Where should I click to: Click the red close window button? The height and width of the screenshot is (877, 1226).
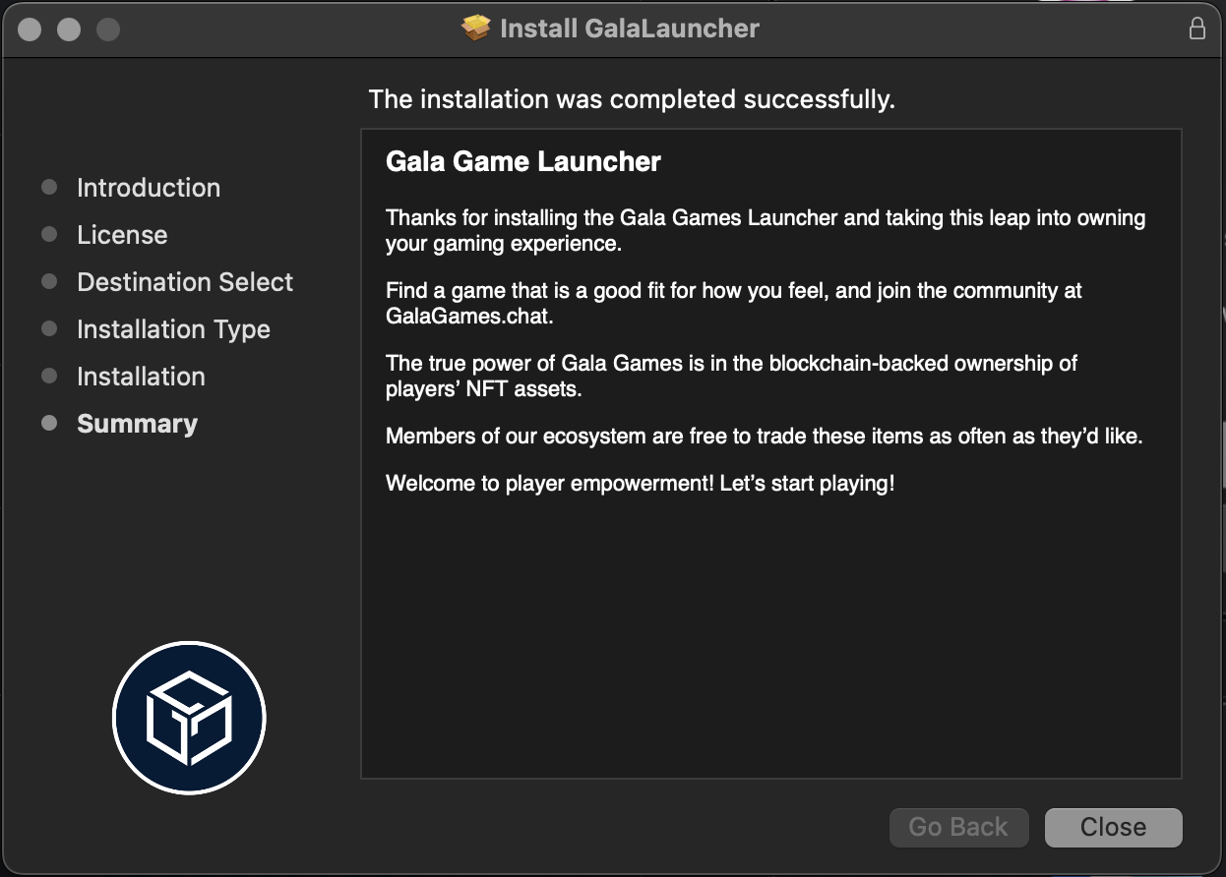[30, 29]
